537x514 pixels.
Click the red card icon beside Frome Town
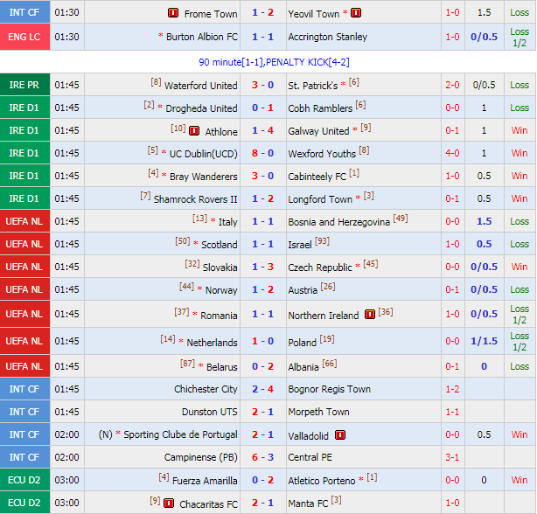pyautogui.click(x=173, y=13)
